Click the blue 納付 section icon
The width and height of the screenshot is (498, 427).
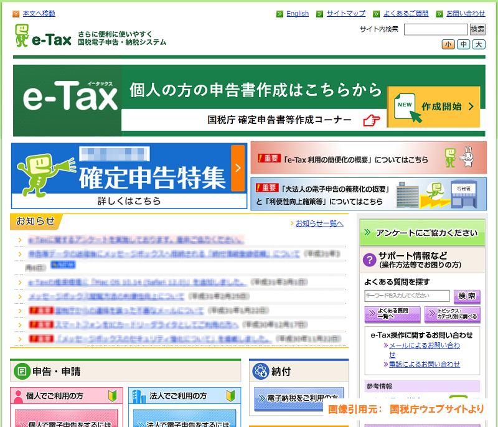click(x=261, y=371)
